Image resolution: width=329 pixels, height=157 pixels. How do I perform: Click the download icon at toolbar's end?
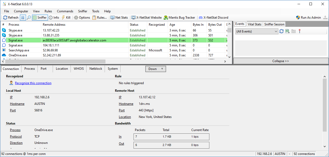(x=325, y=18)
